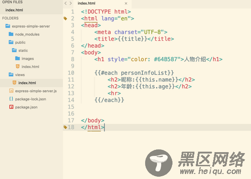Click the npm icon of package.json
Viewport: 251px width, 179px height.
click(x=11, y=107)
